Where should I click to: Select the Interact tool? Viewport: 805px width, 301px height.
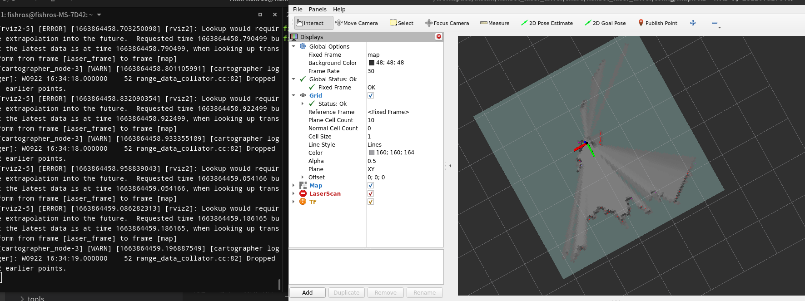point(314,23)
